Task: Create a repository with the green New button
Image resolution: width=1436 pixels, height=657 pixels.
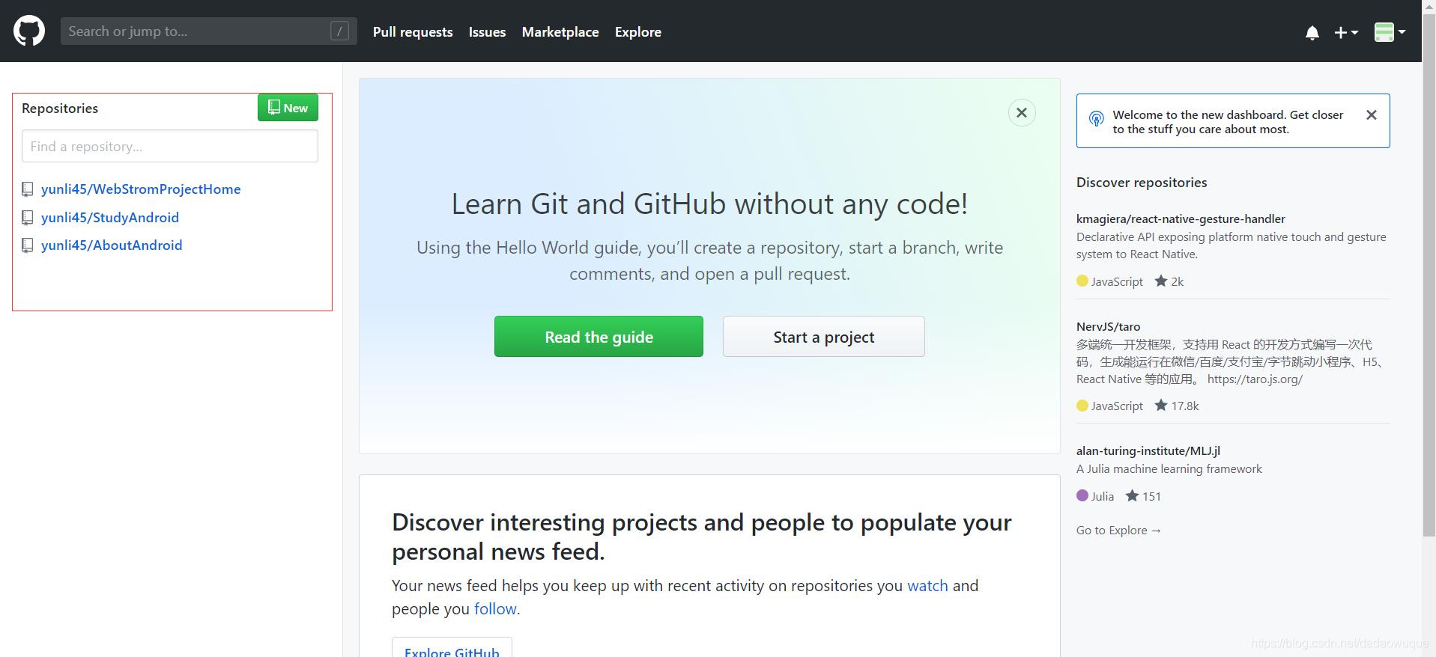Action: [288, 108]
